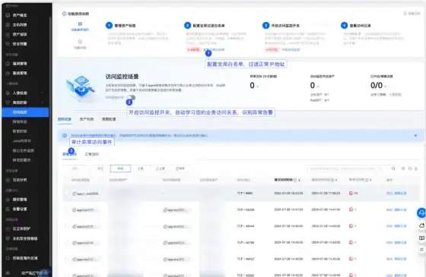Click the floating cloud icon on right edge
Image resolution: width=426 pixels, height=277 pixels.
point(421,225)
